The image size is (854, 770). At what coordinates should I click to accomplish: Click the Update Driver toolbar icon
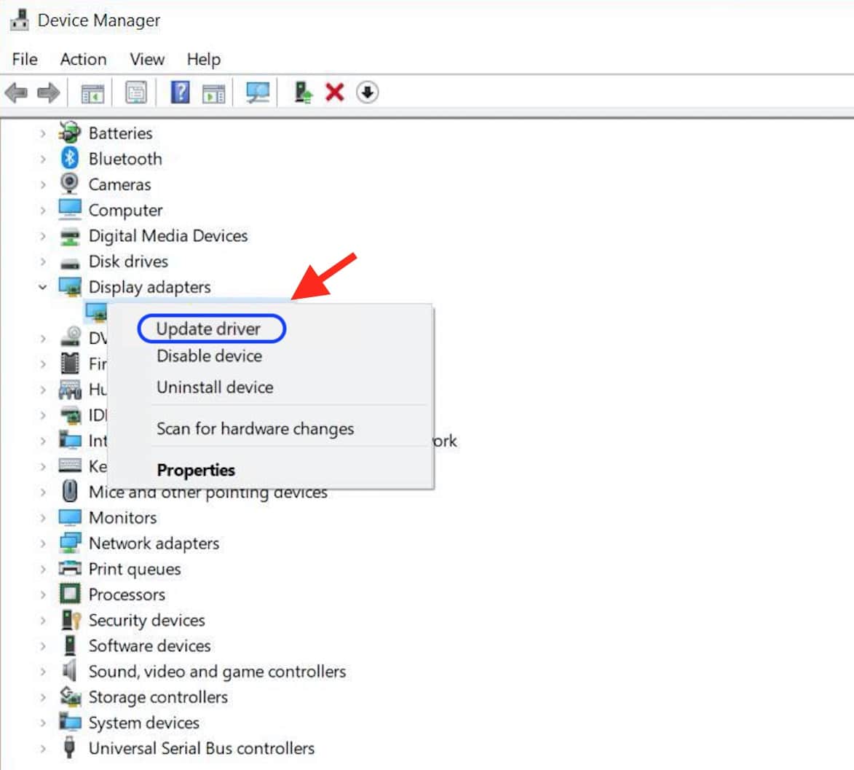coord(302,92)
